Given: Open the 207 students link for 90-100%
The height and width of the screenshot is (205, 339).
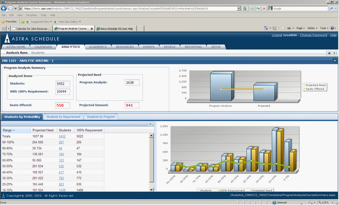Looking at the screenshot, I should 61,142.
